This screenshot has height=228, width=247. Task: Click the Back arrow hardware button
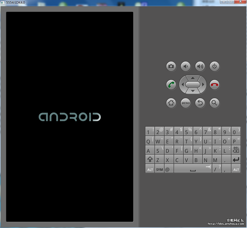coord(200,103)
